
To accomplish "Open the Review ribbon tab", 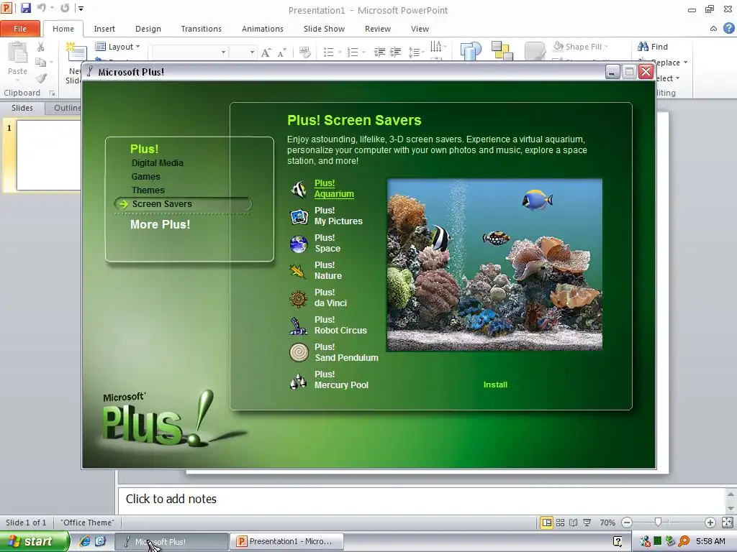I will point(378,29).
